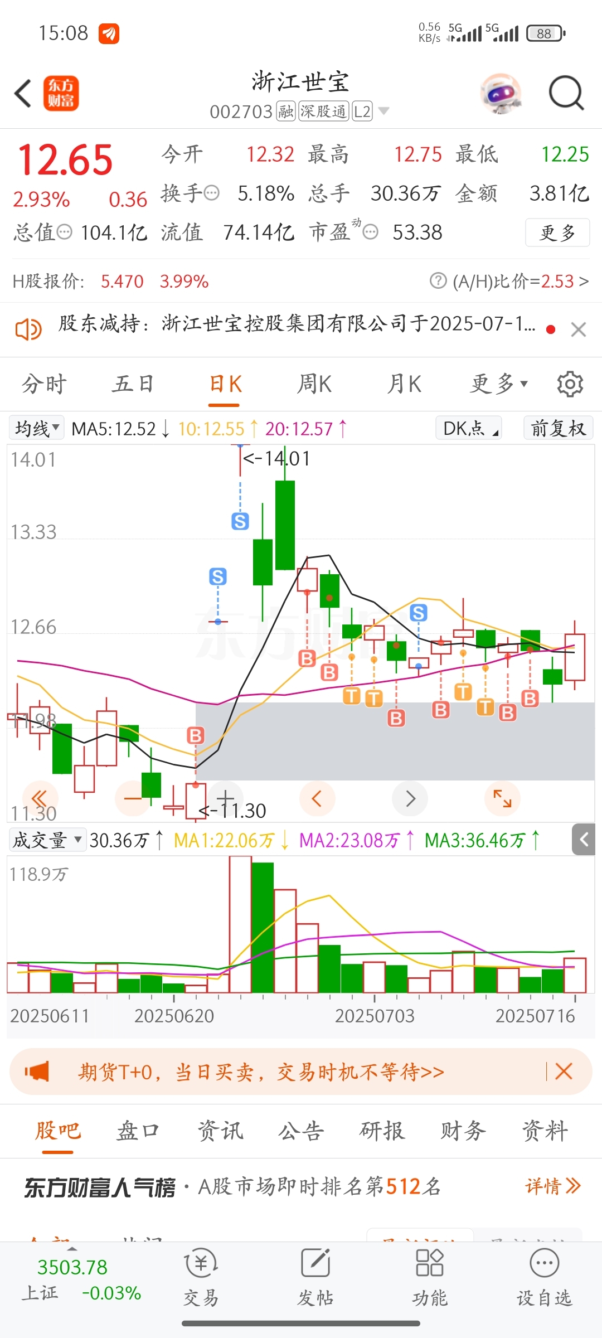Tap the A/H 比价 question mark icon
Viewport: 602px width, 1338px height.
tap(439, 280)
